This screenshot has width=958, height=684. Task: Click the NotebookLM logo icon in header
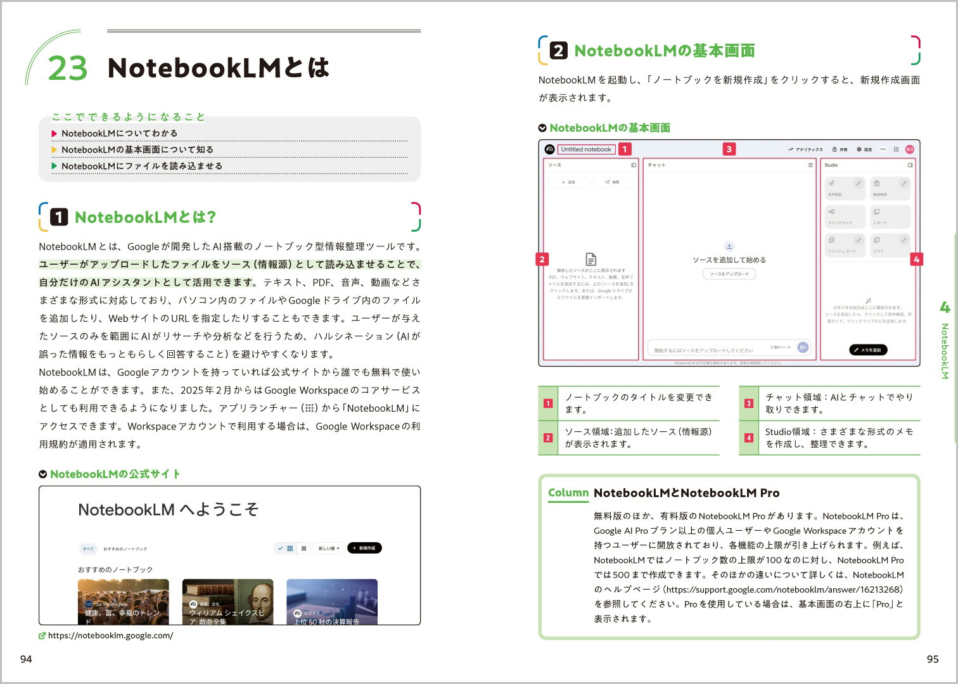(549, 149)
